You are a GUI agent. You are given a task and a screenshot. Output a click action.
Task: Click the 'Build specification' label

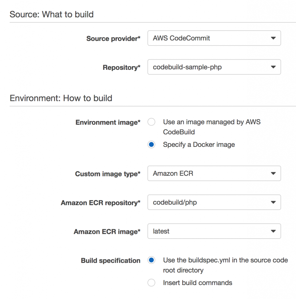[110, 260]
